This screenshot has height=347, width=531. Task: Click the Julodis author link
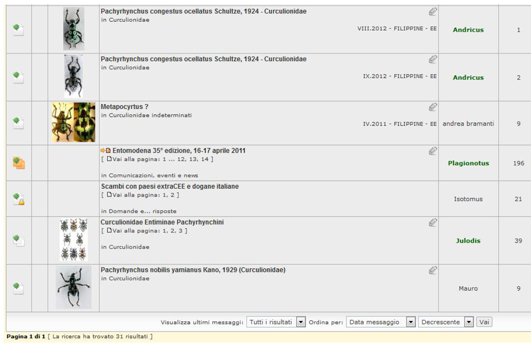point(468,241)
